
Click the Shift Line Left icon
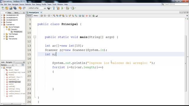80,16
